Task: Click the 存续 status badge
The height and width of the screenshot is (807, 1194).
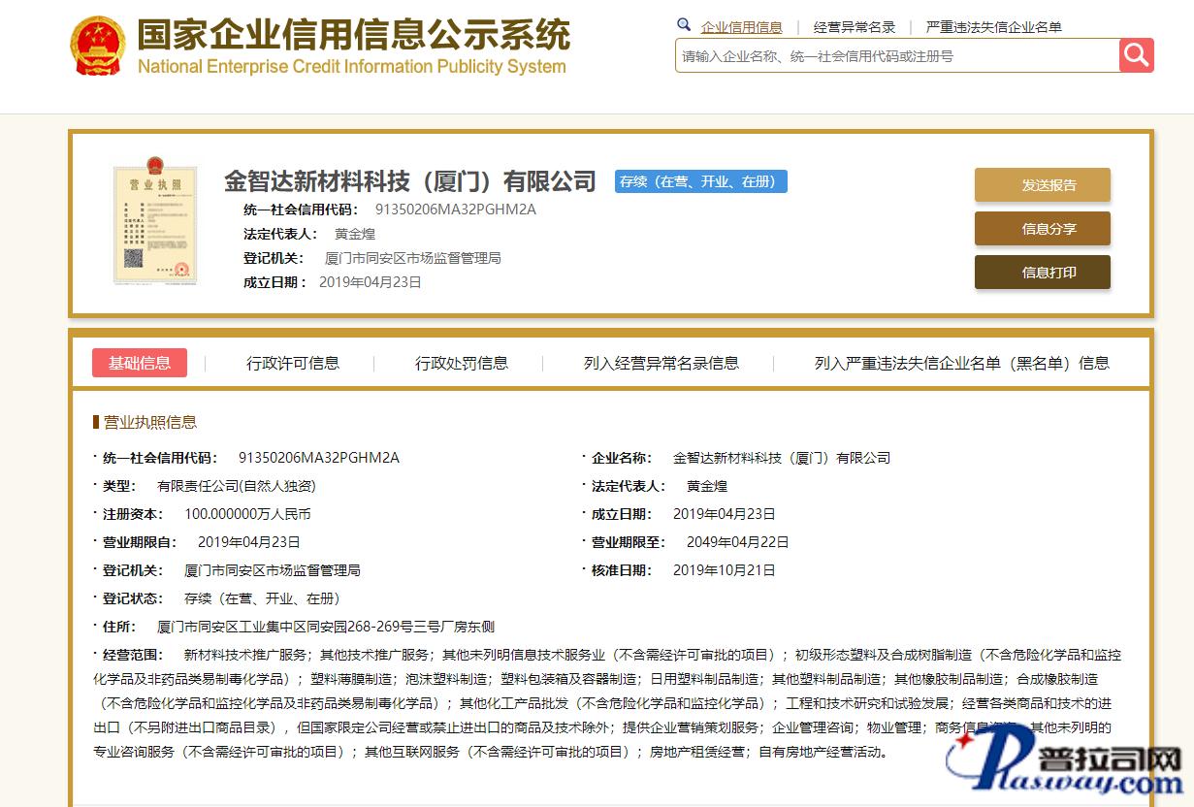Action: click(700, 181)
